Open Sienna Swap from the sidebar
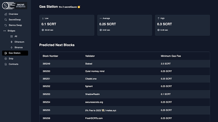Screen dimensions: 218x122 pyautogui.click(x=15, y=25)
